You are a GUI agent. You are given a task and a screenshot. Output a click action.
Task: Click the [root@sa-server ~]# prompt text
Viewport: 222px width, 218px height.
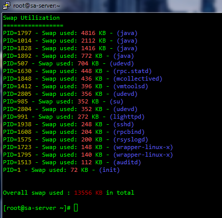point(37,208)
